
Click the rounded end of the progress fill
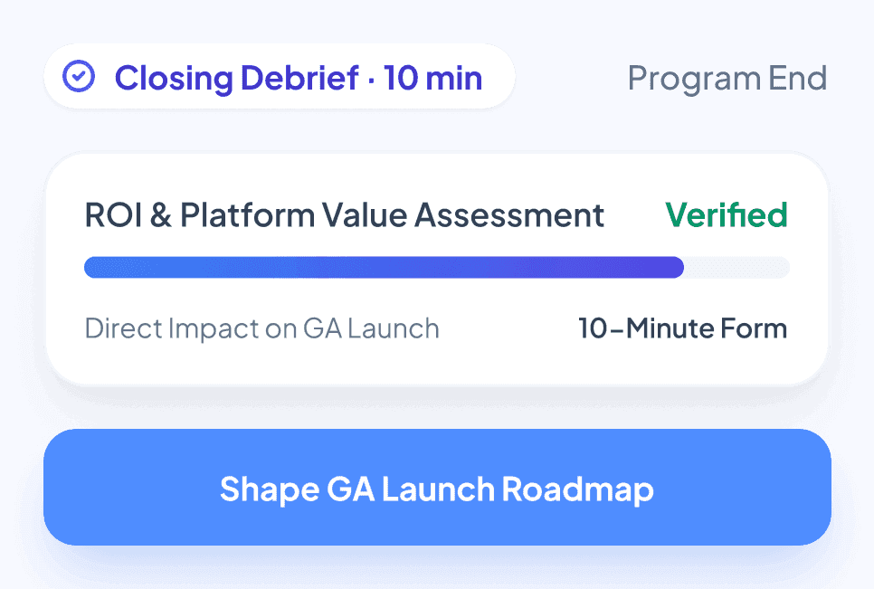(x=674, y=267)
